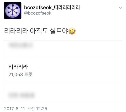Click the blurred text in top trend row
This screenshot has height=112, width=126.
pyautogui.click(x=21, y=45)
